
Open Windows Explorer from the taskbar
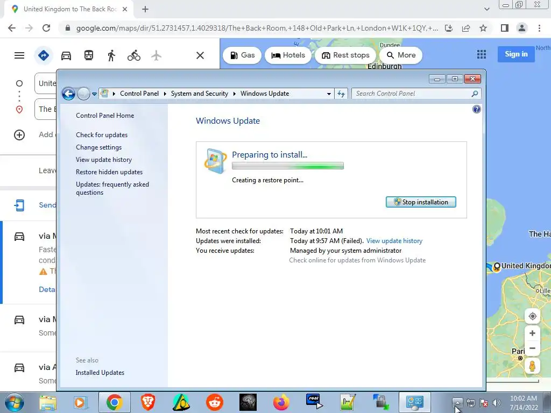(x=48, y=402)
